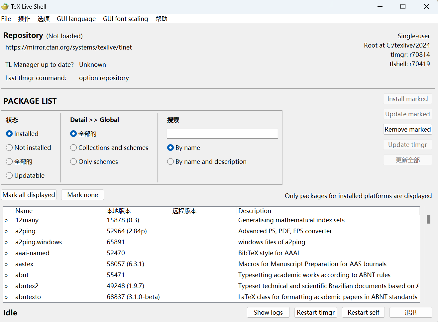438x322 pixels.
Task: Select the Not installed status filter
Action: 9,148
